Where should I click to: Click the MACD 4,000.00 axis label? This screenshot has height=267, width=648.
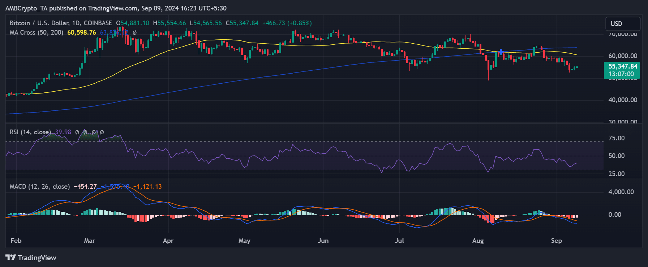(x=621, y=192)
